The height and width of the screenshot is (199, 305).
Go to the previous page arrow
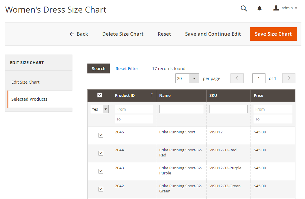[x=237, y=79]
